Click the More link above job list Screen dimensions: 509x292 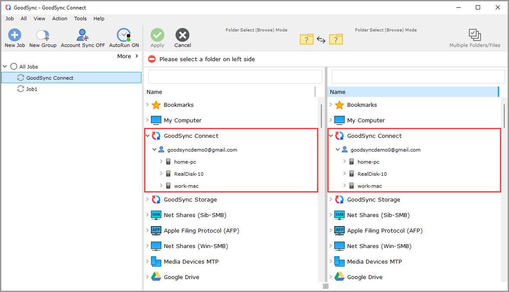(124, 56)
